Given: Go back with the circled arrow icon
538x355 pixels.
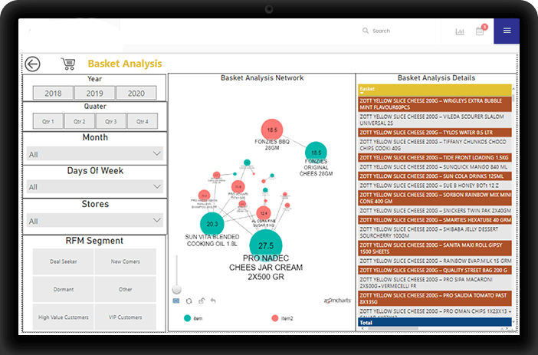Looking at the screenshot, I should click(33, 64).
